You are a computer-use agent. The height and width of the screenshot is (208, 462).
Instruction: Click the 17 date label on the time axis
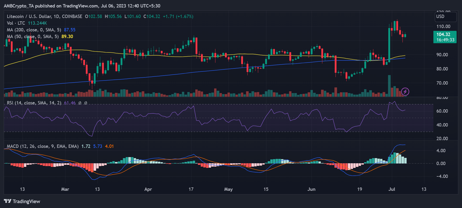[191, 189]
